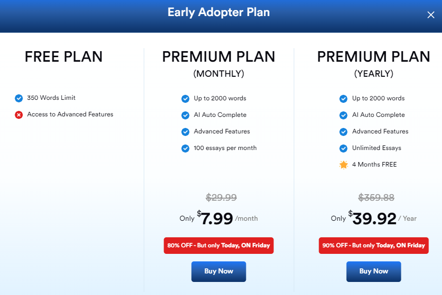This screenshot has height=295, width=442.
Task: Click the (YEARLY) plan subtitle
Action: (373, 74)
